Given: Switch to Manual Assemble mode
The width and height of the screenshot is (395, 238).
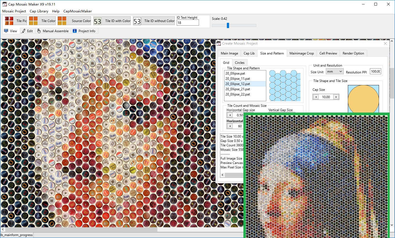Looking at the screenshot, I should click(53, 31).
